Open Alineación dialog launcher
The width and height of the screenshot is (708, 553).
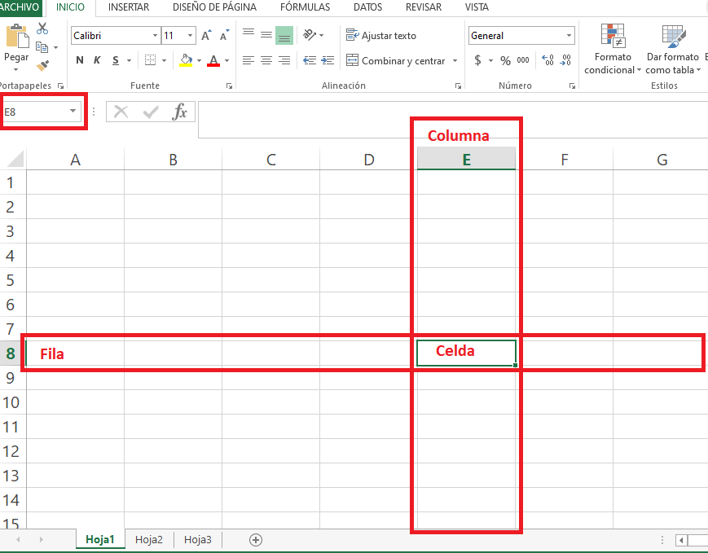click(x=459, y=86)
